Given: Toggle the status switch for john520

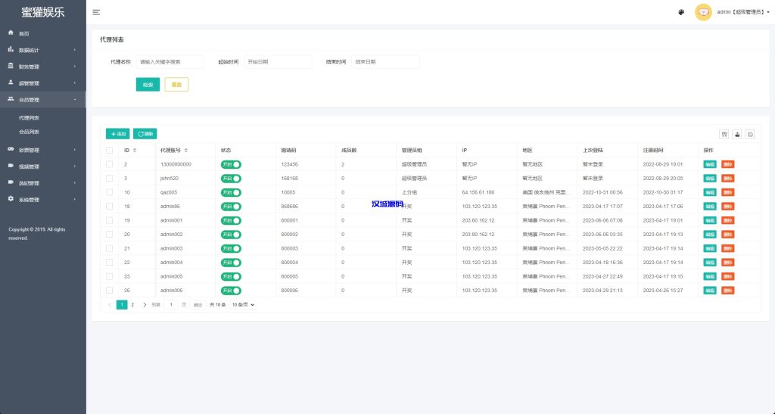Looking at the screenshot, I should [231, 178].
